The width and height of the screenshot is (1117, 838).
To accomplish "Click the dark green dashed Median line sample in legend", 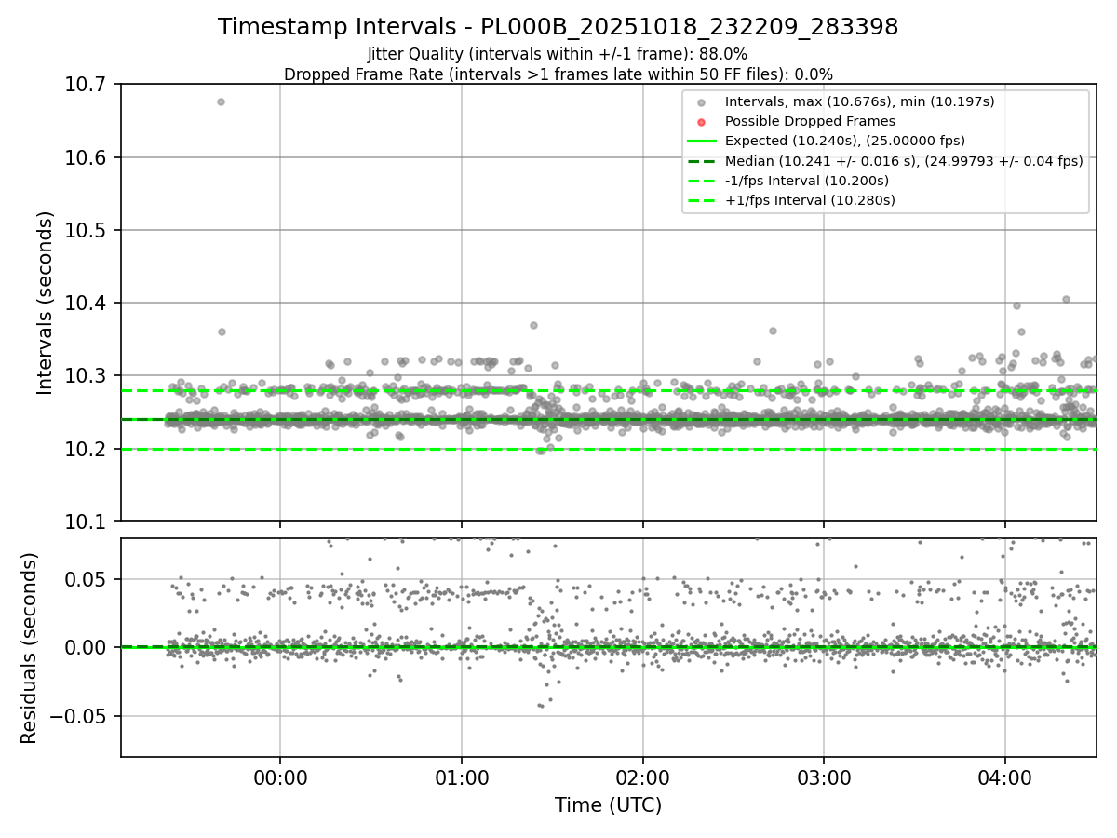I will coord(702,161).
